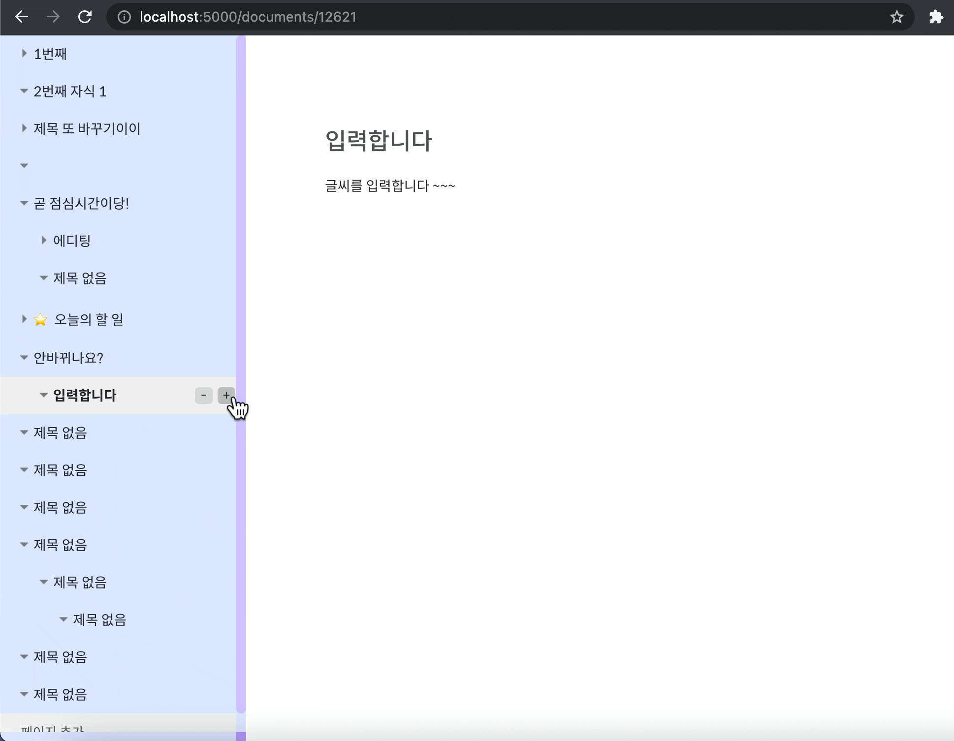
Task: Click the 입력합니다 title in the editor
Action: (379, 141)
